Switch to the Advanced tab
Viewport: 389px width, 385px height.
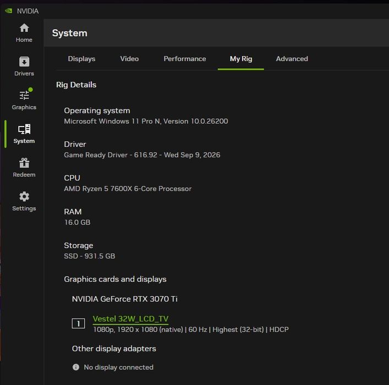(292, 59)
